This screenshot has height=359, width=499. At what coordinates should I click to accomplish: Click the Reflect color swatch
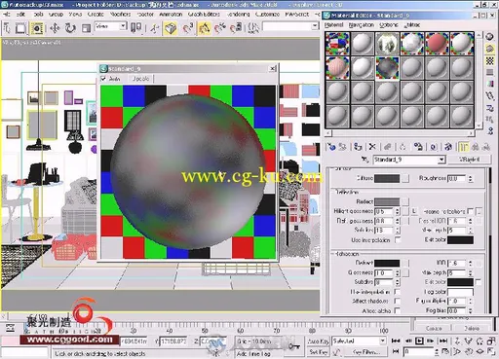tap(387, 201)
